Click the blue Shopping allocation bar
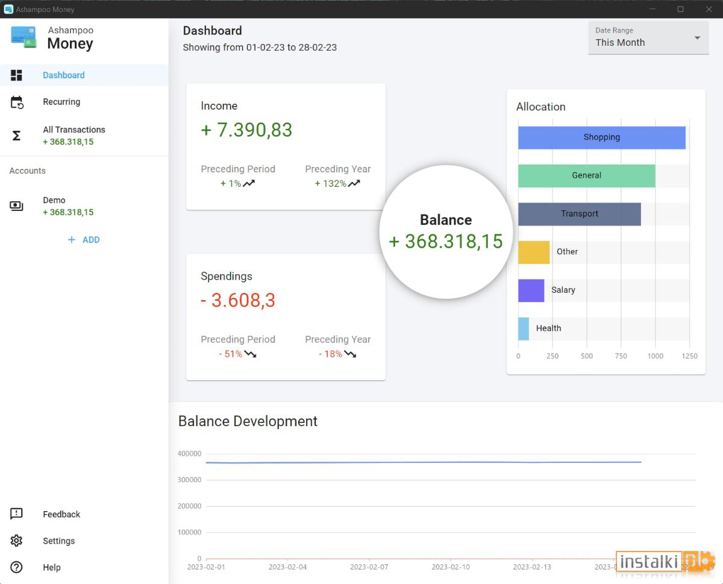723x584 pixels. click(602, 137)
